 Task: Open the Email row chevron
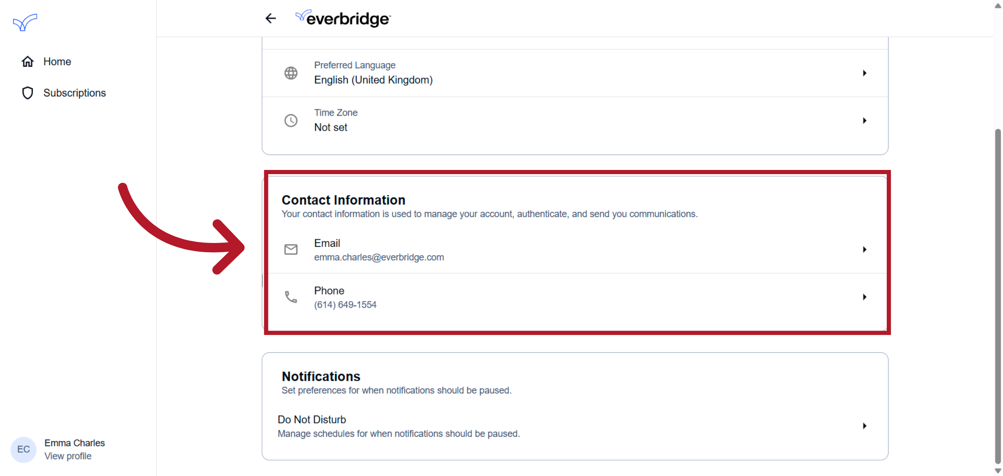pos(865,250)
